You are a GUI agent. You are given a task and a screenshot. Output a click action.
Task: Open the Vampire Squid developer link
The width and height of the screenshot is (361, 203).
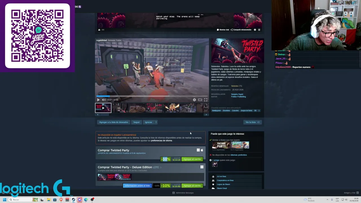[x=237, y=94]
